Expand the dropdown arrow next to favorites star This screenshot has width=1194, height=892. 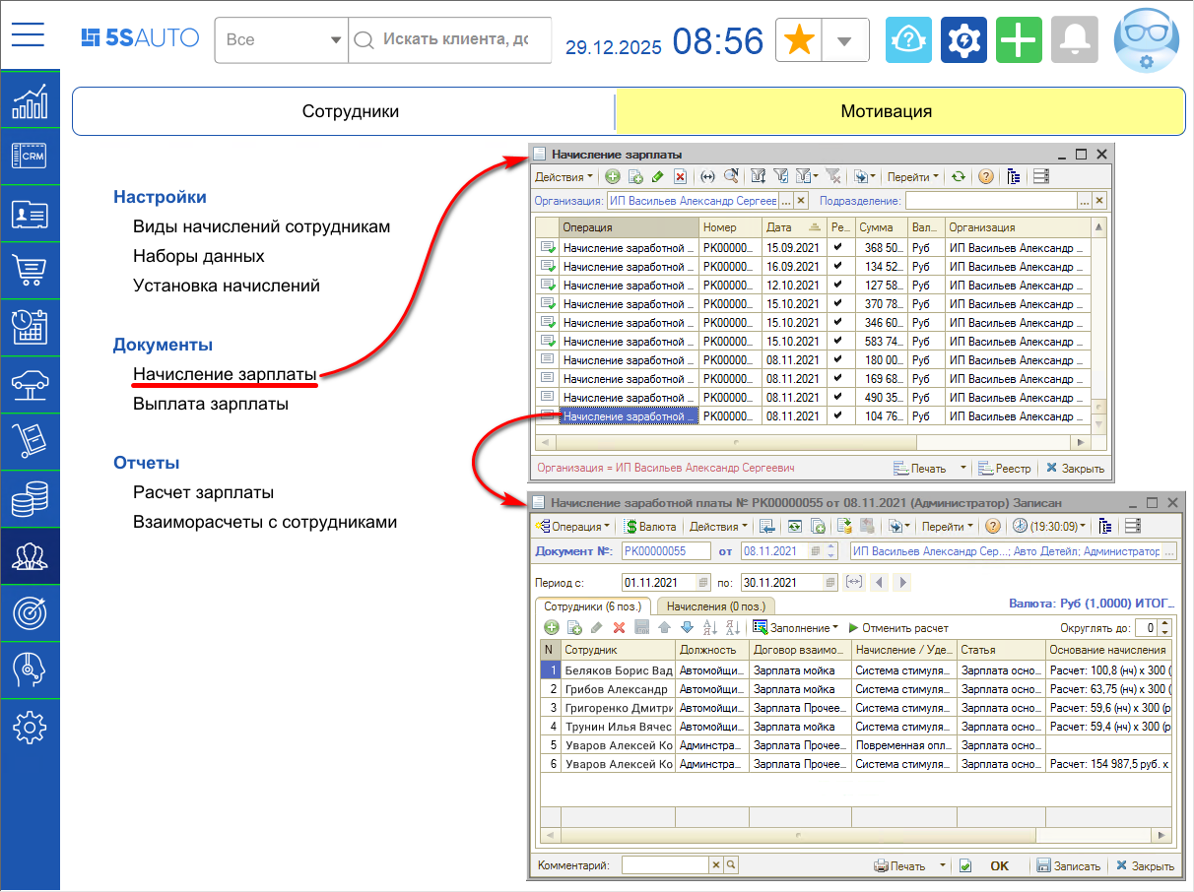coord(845,40)
